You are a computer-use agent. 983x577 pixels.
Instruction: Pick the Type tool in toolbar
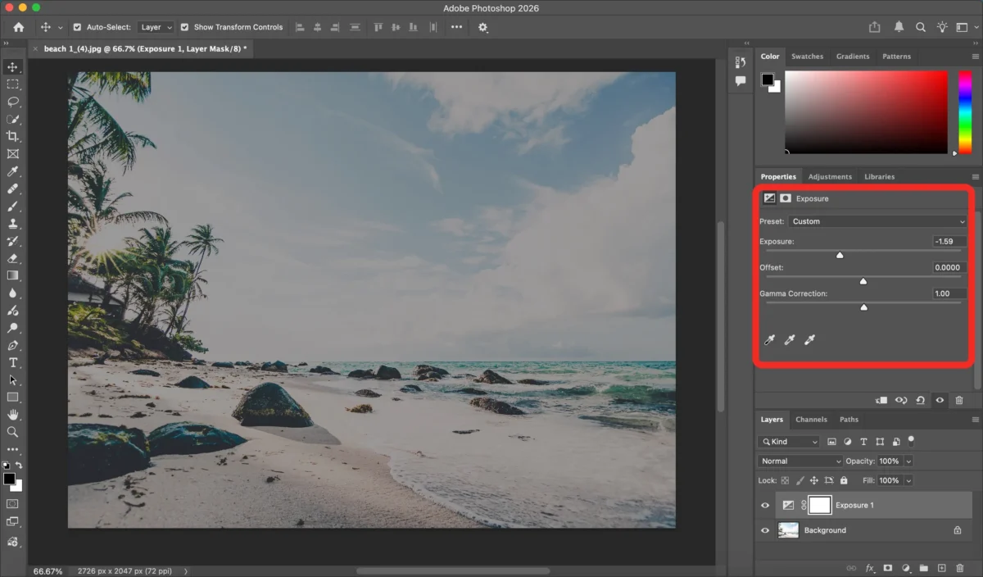[x=12, y=362]
